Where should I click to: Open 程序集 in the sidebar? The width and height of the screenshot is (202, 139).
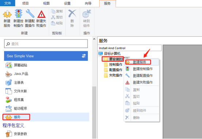click(x=15, y=100)
